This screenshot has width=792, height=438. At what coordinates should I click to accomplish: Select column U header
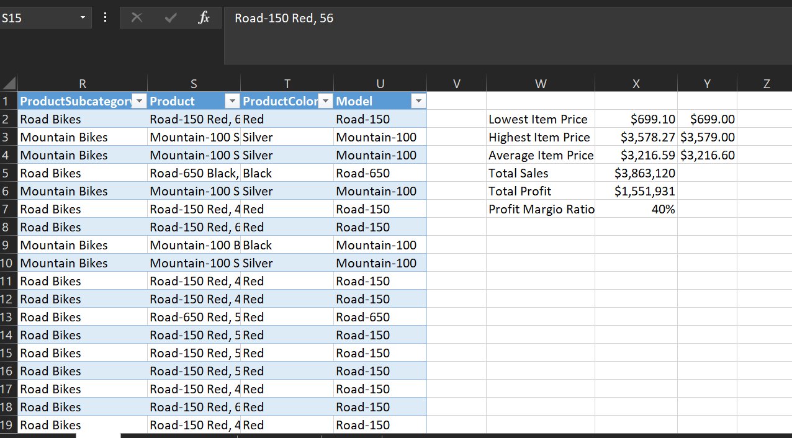(380, 84)
